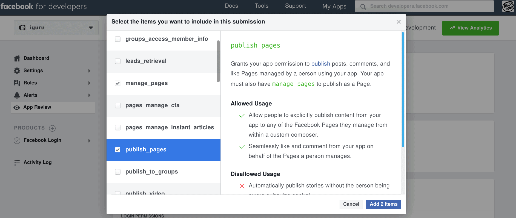Uncheck the publish_pages checkbox
The image size is (516, 218).
(118, 150)
